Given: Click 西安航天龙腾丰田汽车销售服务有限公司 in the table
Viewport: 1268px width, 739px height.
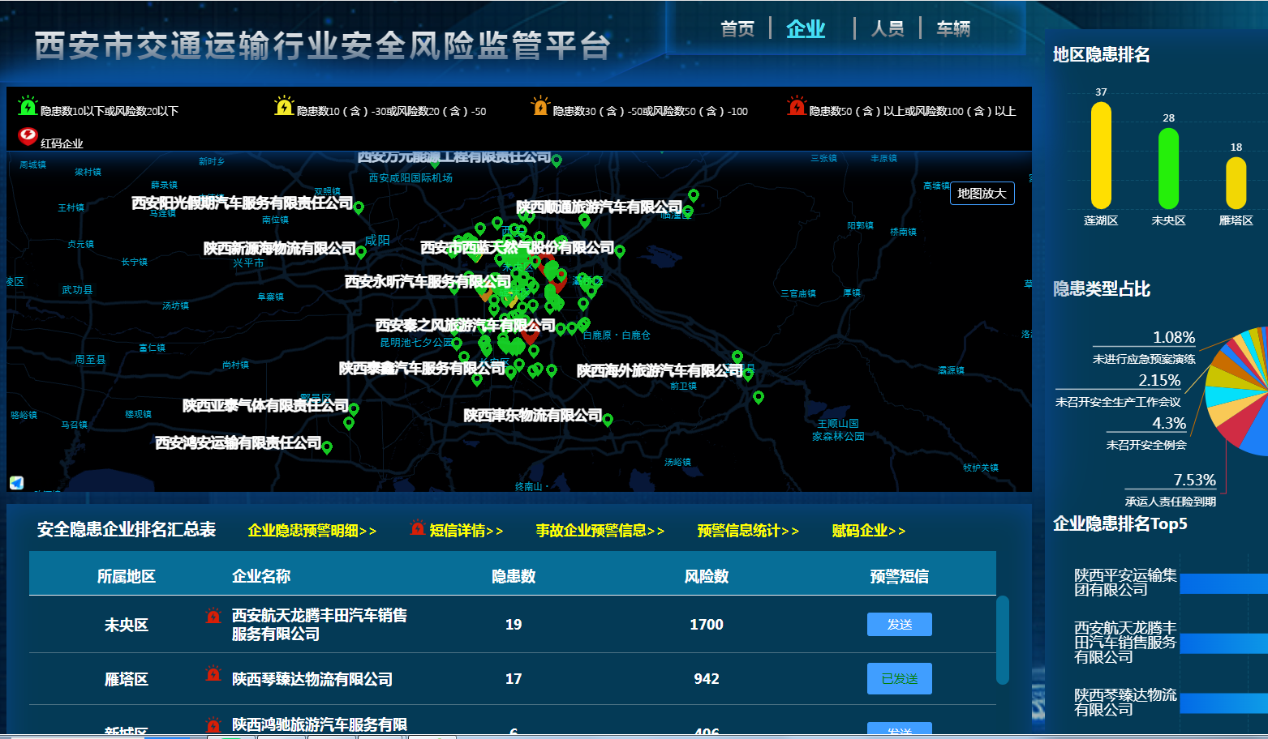Looking at the screenshot, I should click(320, 625).
